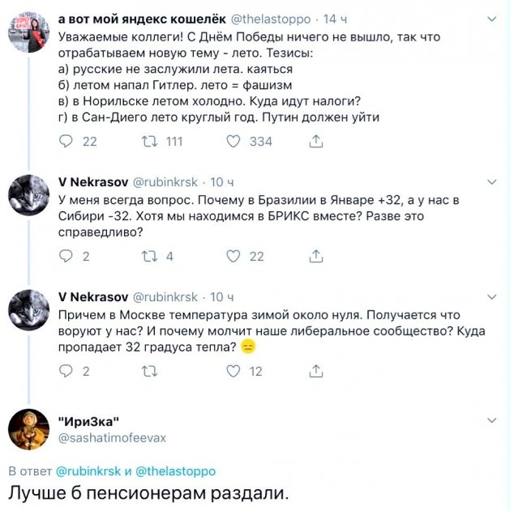Reply to thelastoppo's tweet about summer

[68, 142]
